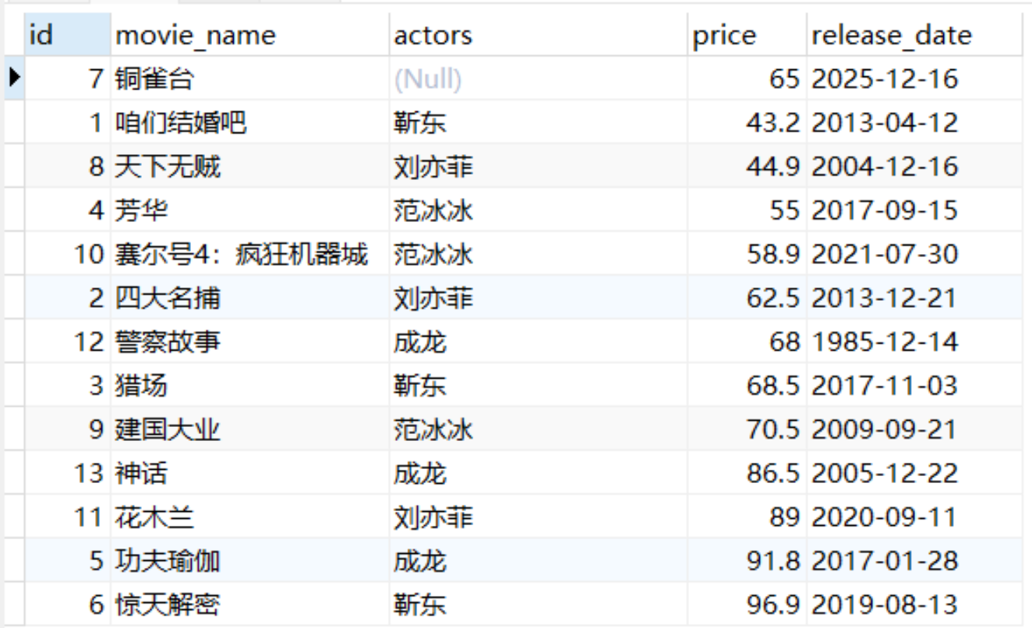Screen dimensions: 1032x628
Task: Select actor 成龙 in the 警察故事 row
Action: [x=420, y=341]
